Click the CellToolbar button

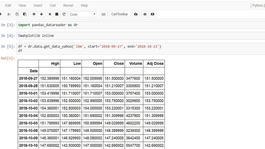pyautogui.click(x=120, y=14)
